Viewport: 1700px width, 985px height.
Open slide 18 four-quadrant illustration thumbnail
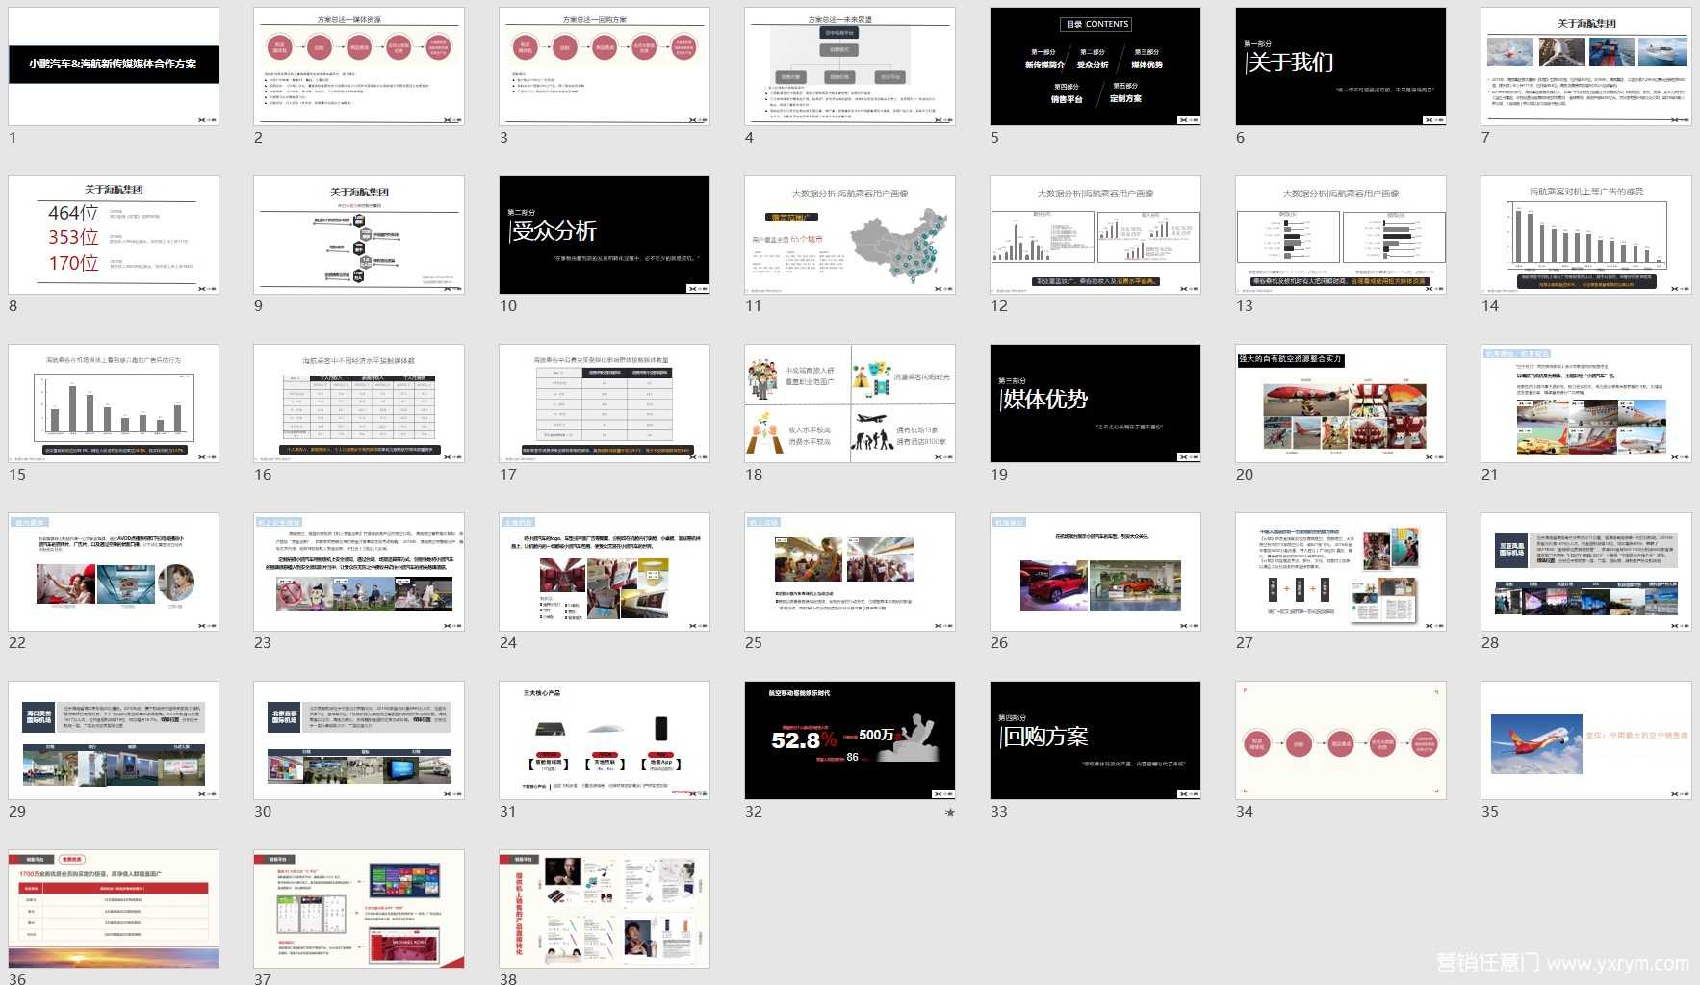pyautogui.click(x=850, y=403)
